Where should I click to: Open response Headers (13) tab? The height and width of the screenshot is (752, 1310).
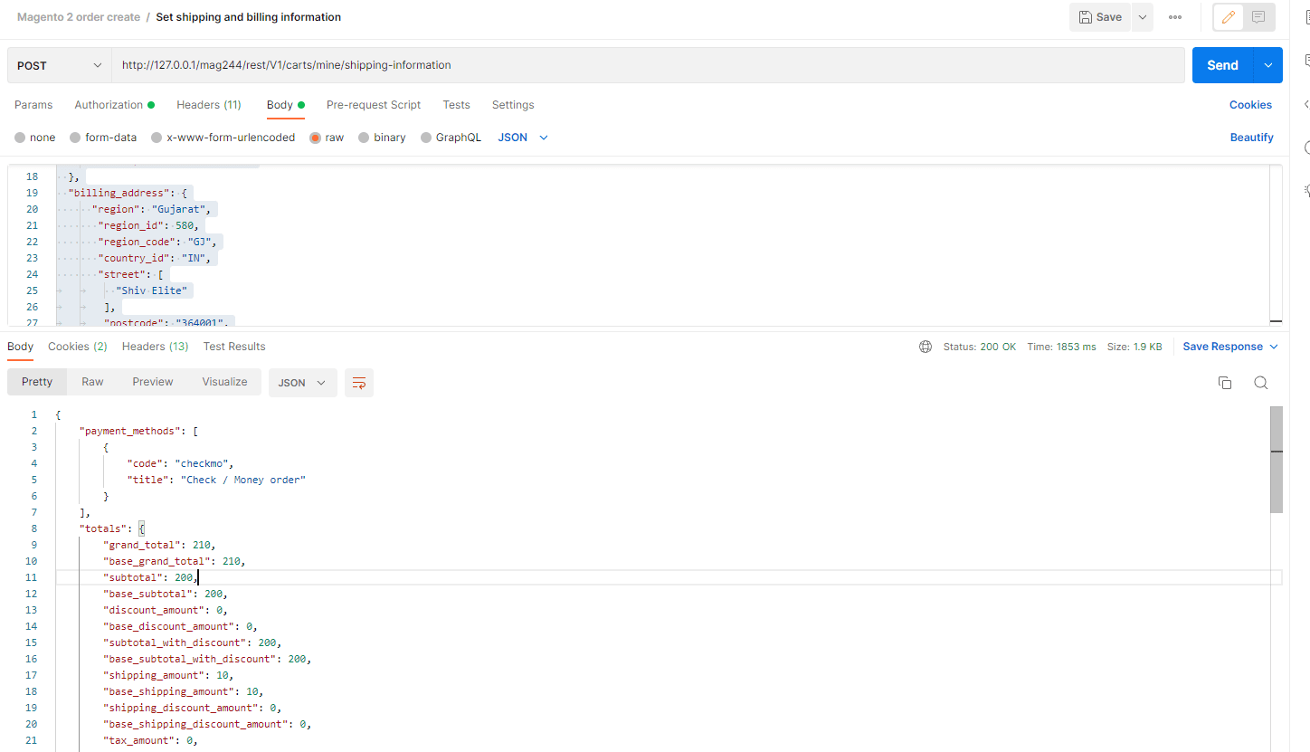pos(156,347)
